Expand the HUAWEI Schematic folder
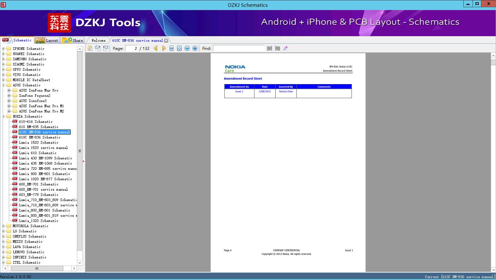The image size is (496, 280). pos(4,54)
